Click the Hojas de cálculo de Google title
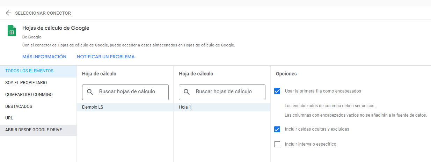The image size is (431, 162). click(56, 28)
